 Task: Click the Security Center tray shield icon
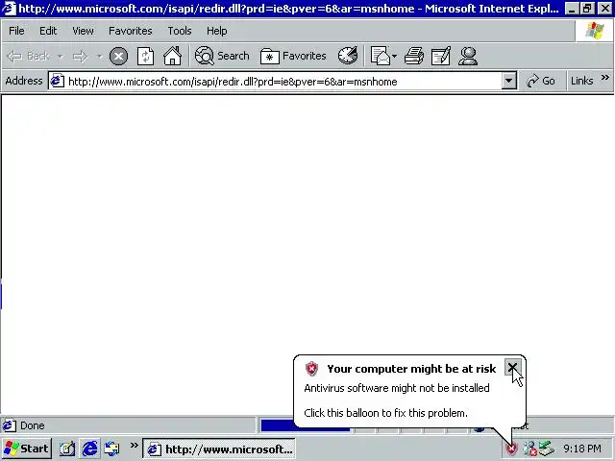(511, 449)
